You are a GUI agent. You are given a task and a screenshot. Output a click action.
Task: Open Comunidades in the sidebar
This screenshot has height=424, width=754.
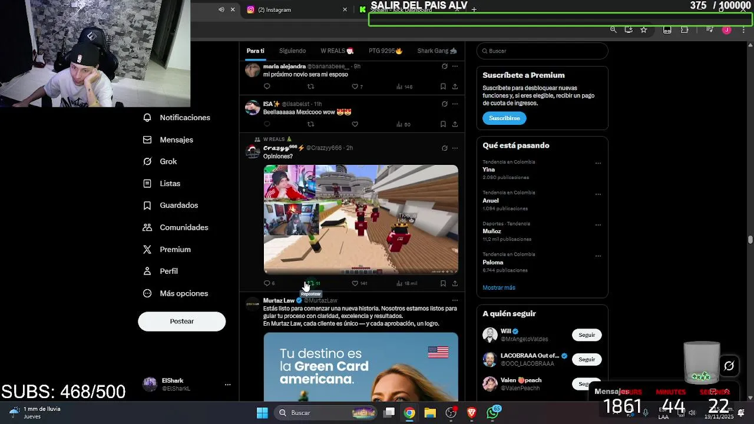pyautogui.click(x=176, y=227)
